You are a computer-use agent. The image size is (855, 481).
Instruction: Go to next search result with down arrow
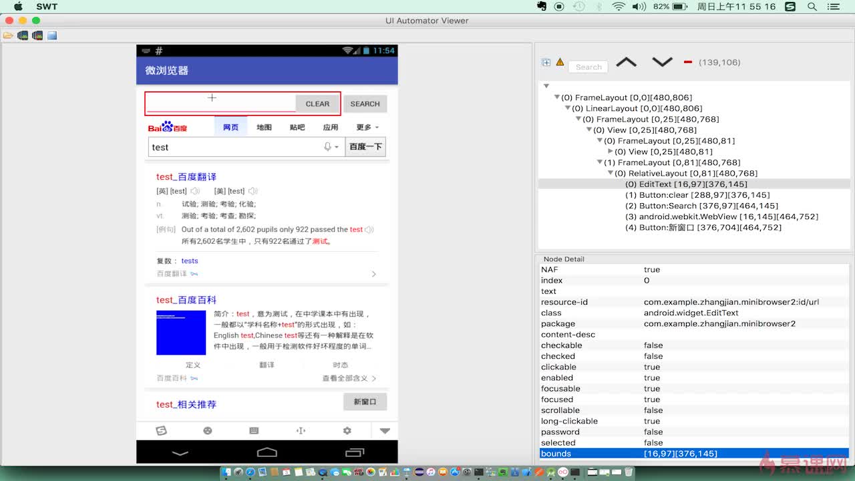pos(662,62)
